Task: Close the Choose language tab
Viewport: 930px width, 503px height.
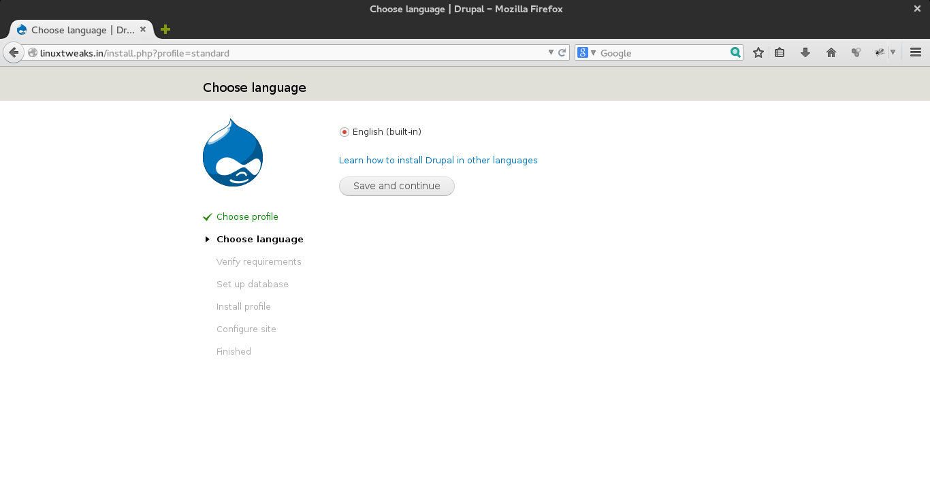Action: (x=143, y=29)
